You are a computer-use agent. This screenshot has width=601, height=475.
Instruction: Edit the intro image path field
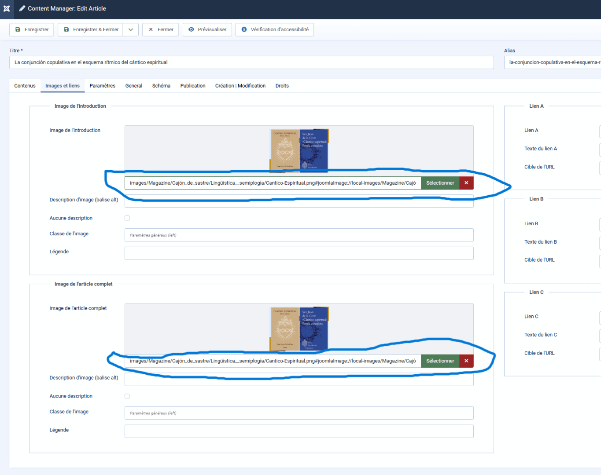[273, 183]
